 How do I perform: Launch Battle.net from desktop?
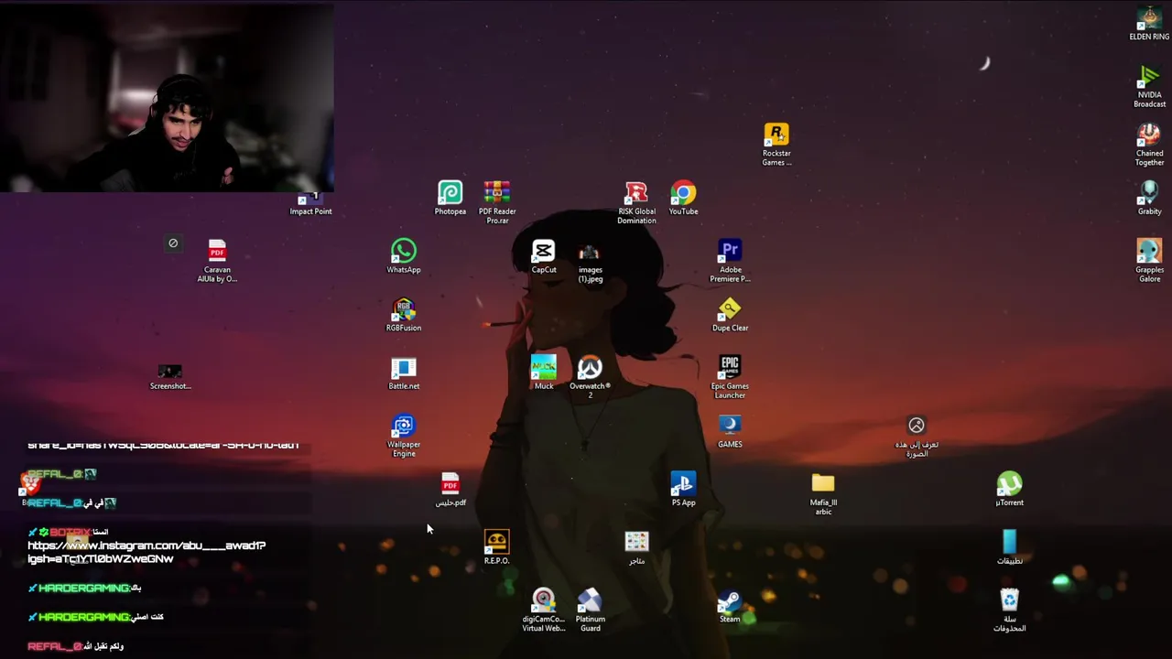point(404,373)
